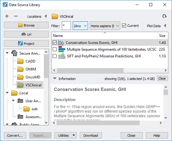Sort by the Size column header
172x141 pixels.
click(x=163, y=36)
